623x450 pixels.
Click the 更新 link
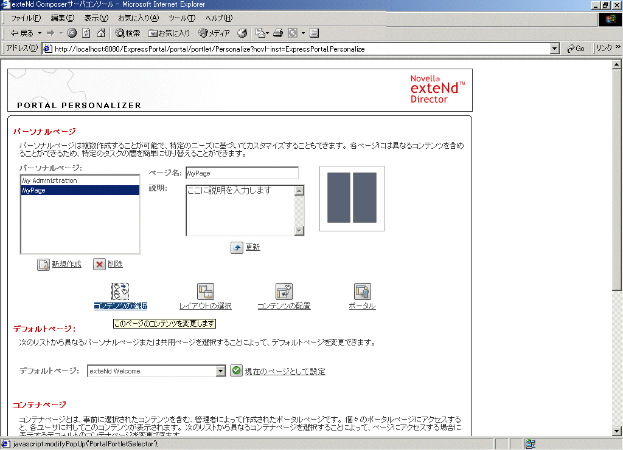click(x=252, y=247)
